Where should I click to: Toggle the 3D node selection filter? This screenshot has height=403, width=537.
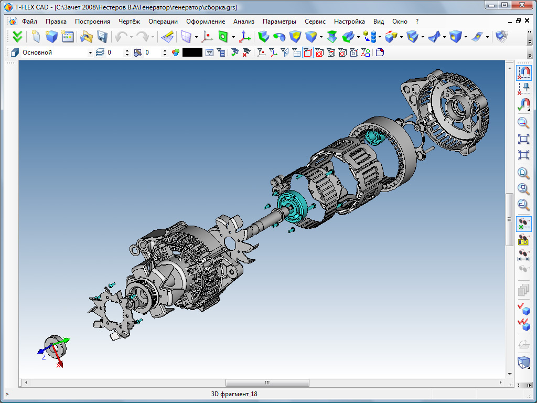(x=261, y=52)
